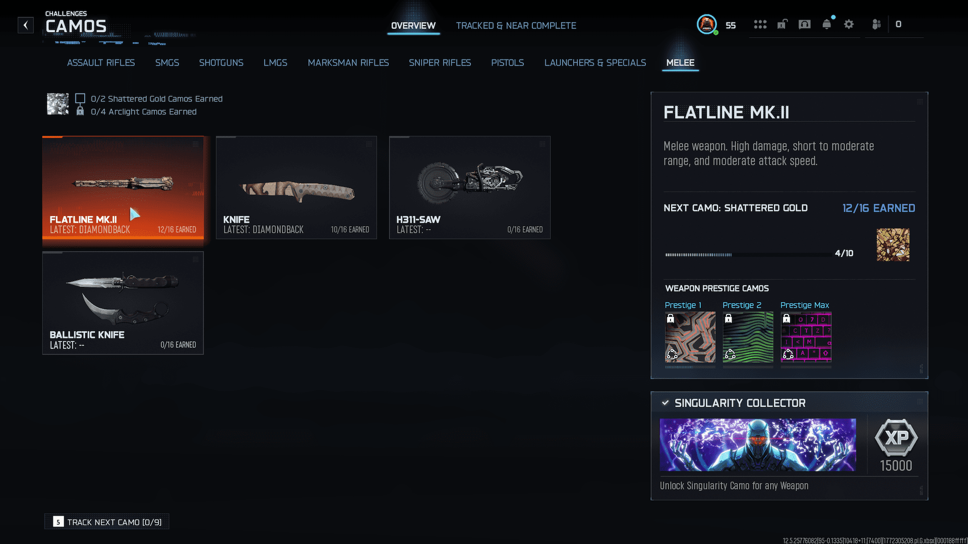This screenshot has width=968, height=544.
Task: Select the Prestige 2 green camo
Action: tap(748, 337)
